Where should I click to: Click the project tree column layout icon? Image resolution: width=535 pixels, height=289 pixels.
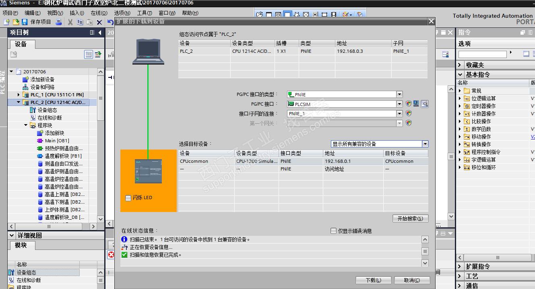click(92, 33)
